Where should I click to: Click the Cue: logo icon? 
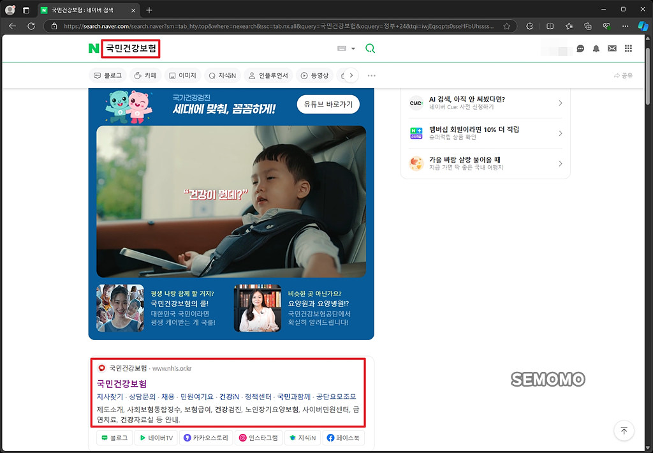coord(416,103)
